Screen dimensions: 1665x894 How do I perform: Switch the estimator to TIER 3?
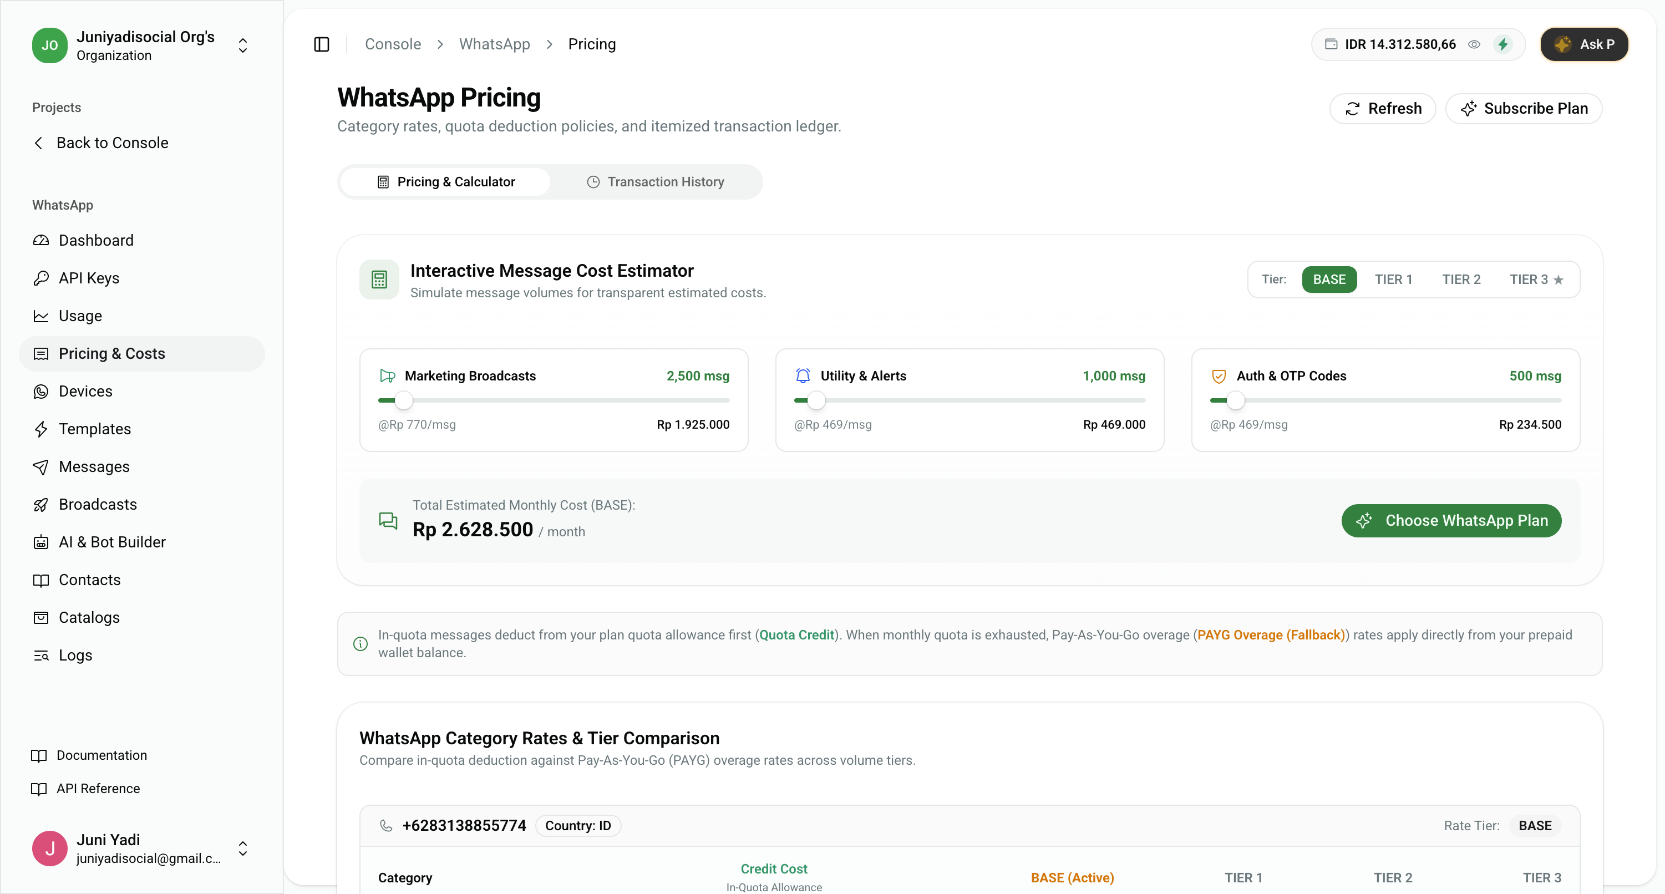pos(1536,280)
